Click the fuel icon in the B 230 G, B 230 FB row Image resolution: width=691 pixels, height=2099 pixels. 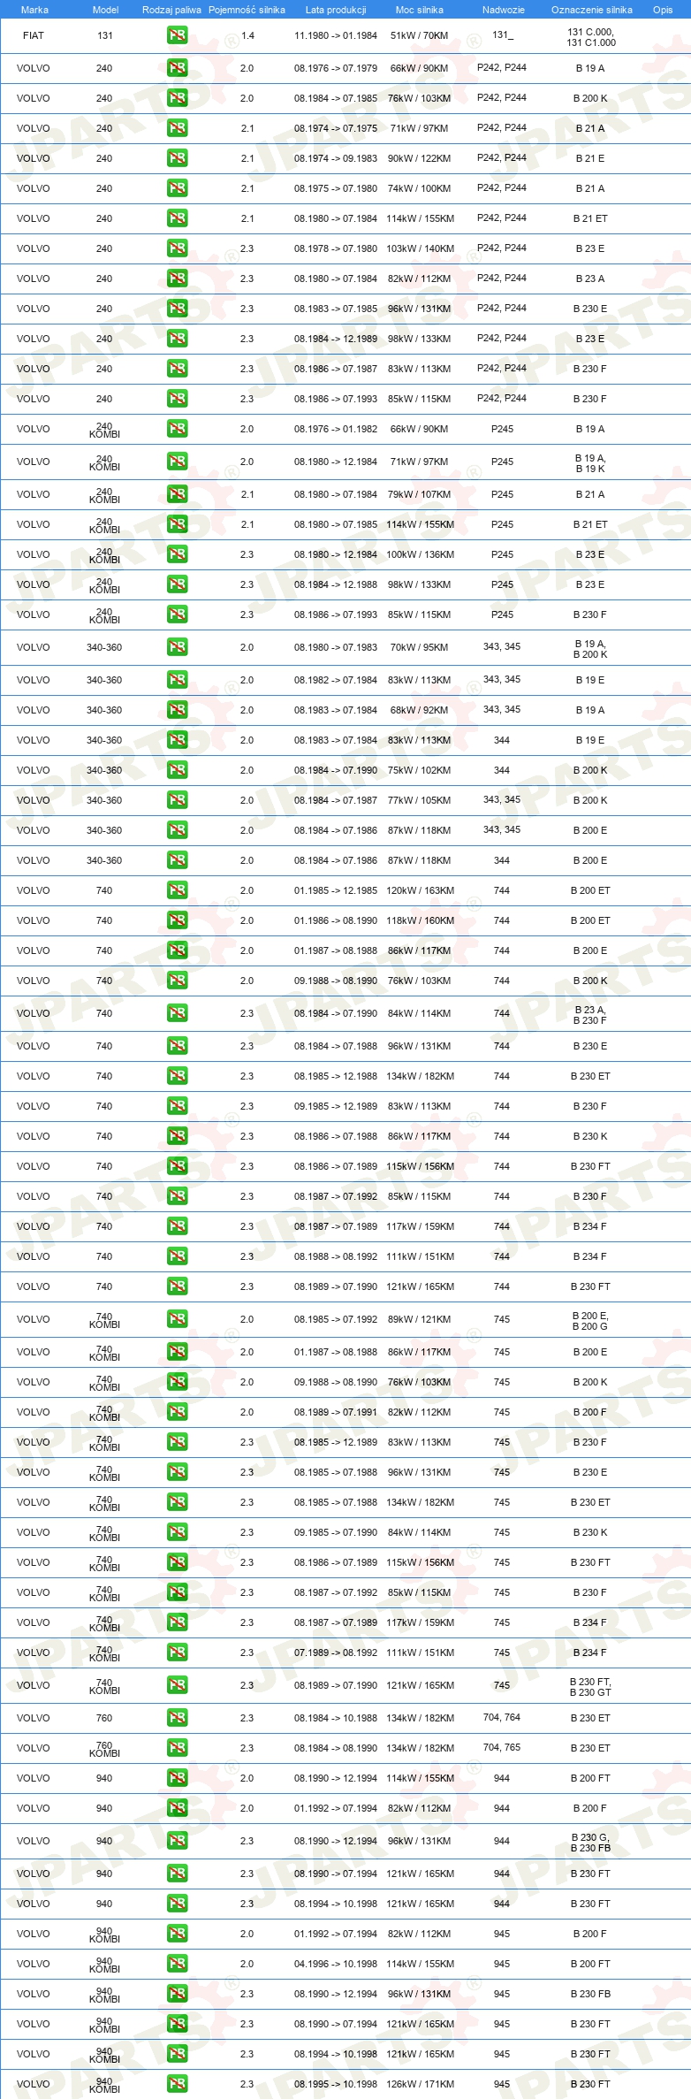(177, 1841)
